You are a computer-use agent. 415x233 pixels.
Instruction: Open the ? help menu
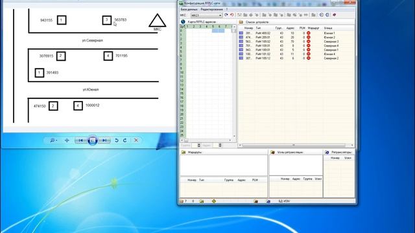[227, 9]
